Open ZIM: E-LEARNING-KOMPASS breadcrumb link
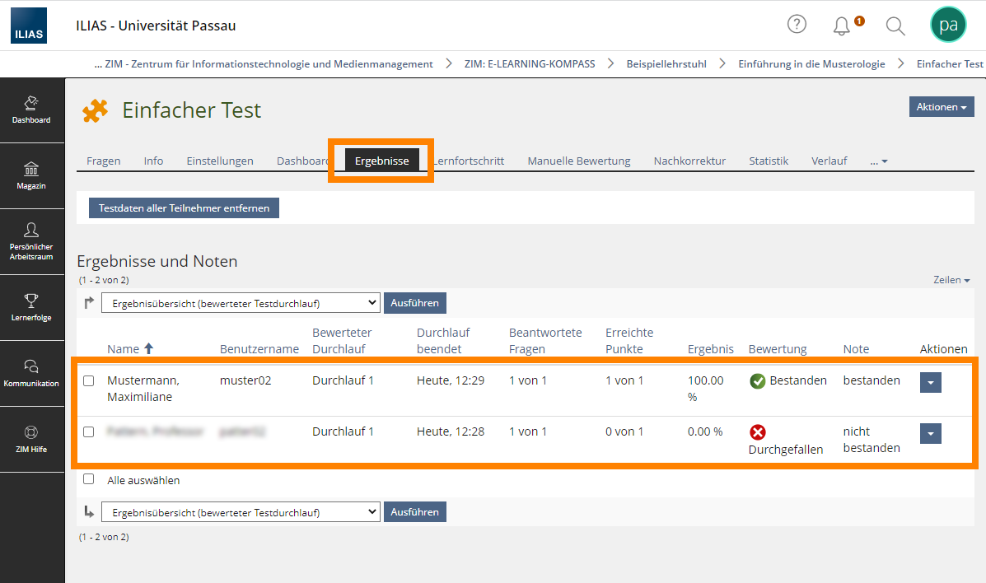986x583 pixels. point(530,64)
